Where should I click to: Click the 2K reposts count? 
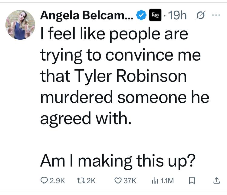coord(91,181)
